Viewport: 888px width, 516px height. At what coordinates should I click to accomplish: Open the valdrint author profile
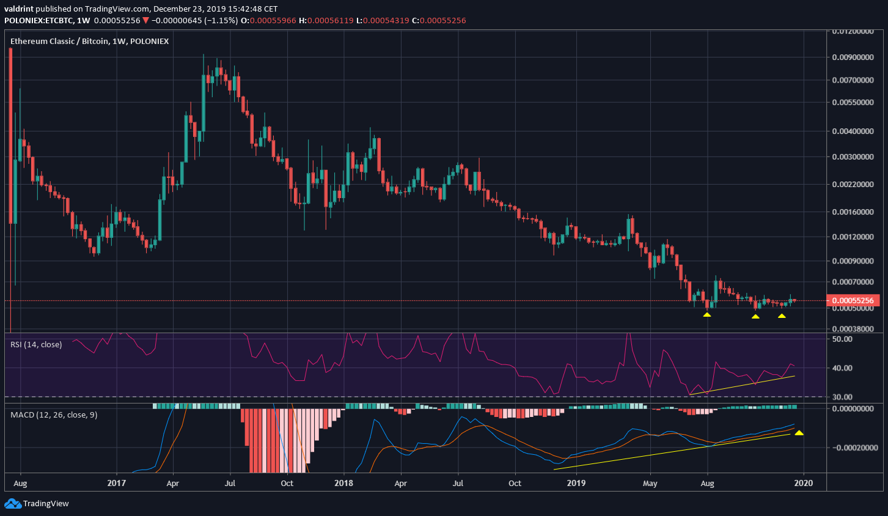[x=18, y=9]
